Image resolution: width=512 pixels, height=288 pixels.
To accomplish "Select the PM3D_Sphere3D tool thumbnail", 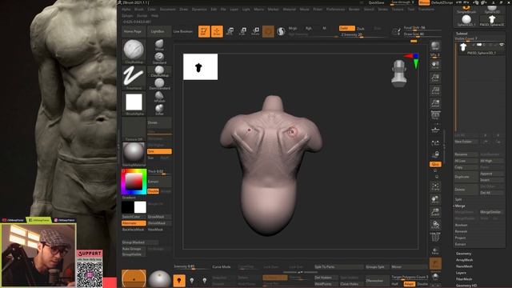I will [492, 21].
